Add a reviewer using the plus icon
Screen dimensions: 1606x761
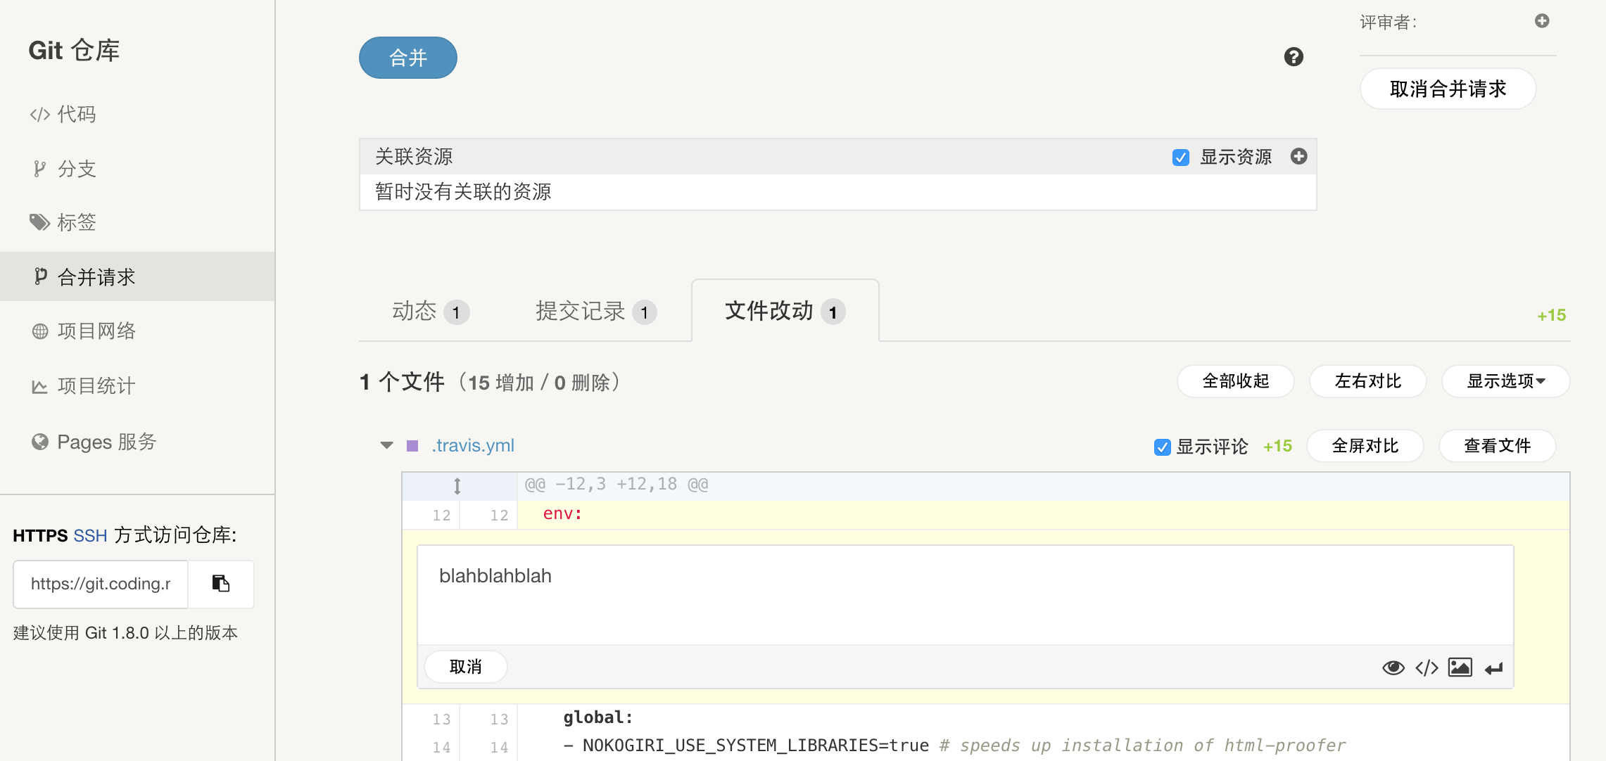(1541, 21)
